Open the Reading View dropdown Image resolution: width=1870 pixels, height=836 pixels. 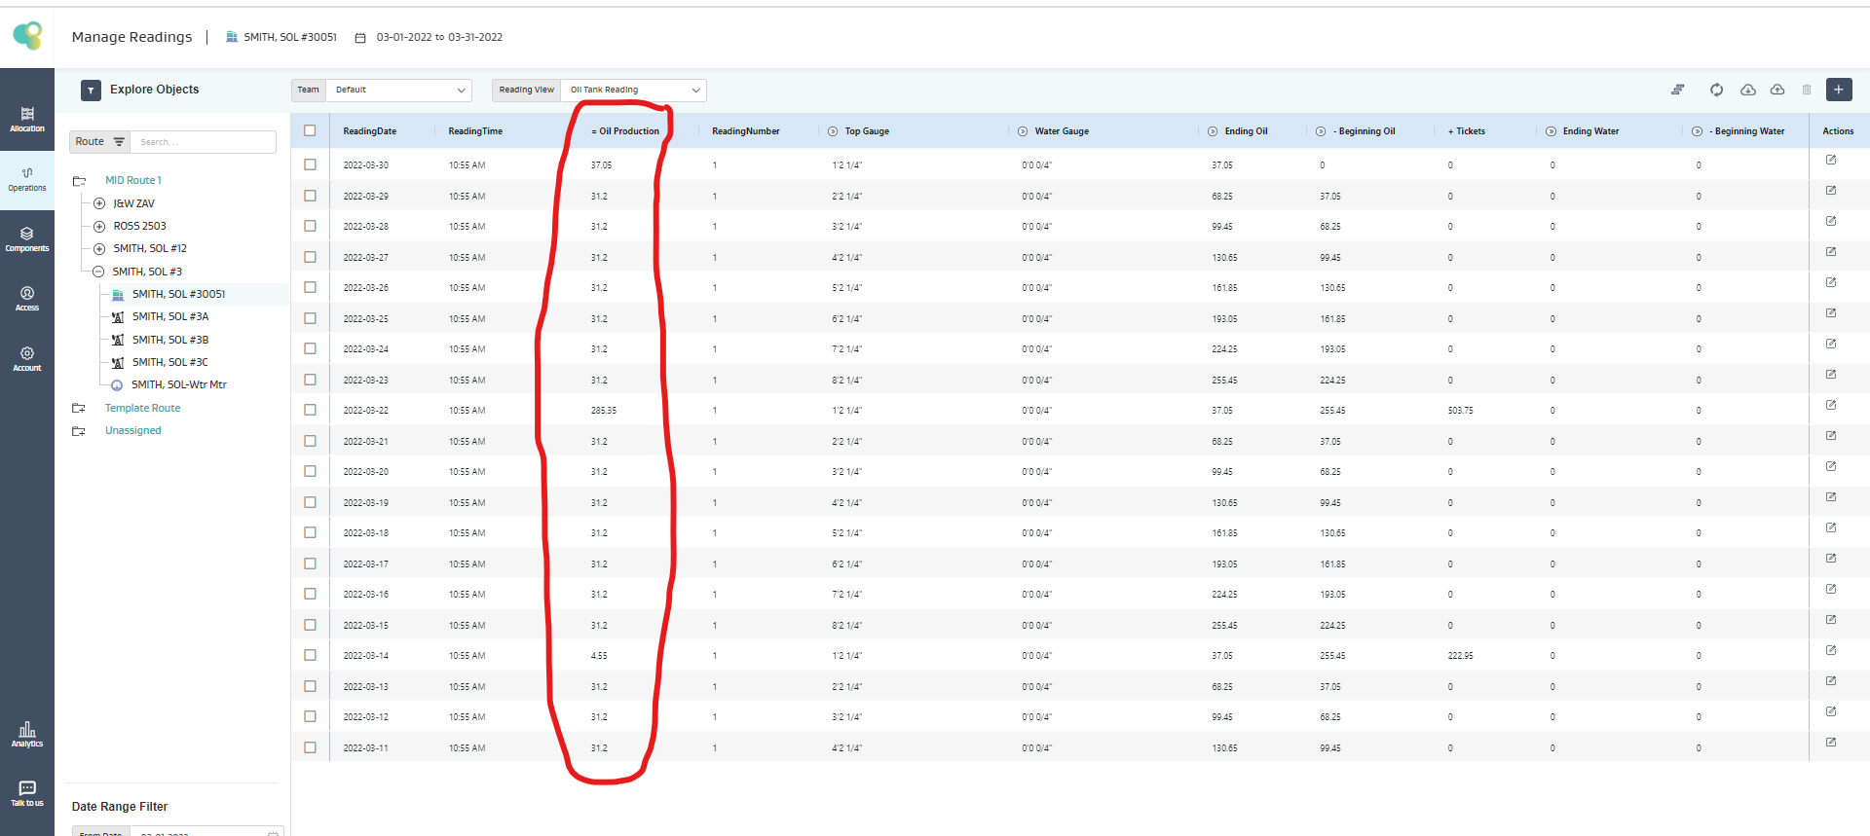(633, 90)
